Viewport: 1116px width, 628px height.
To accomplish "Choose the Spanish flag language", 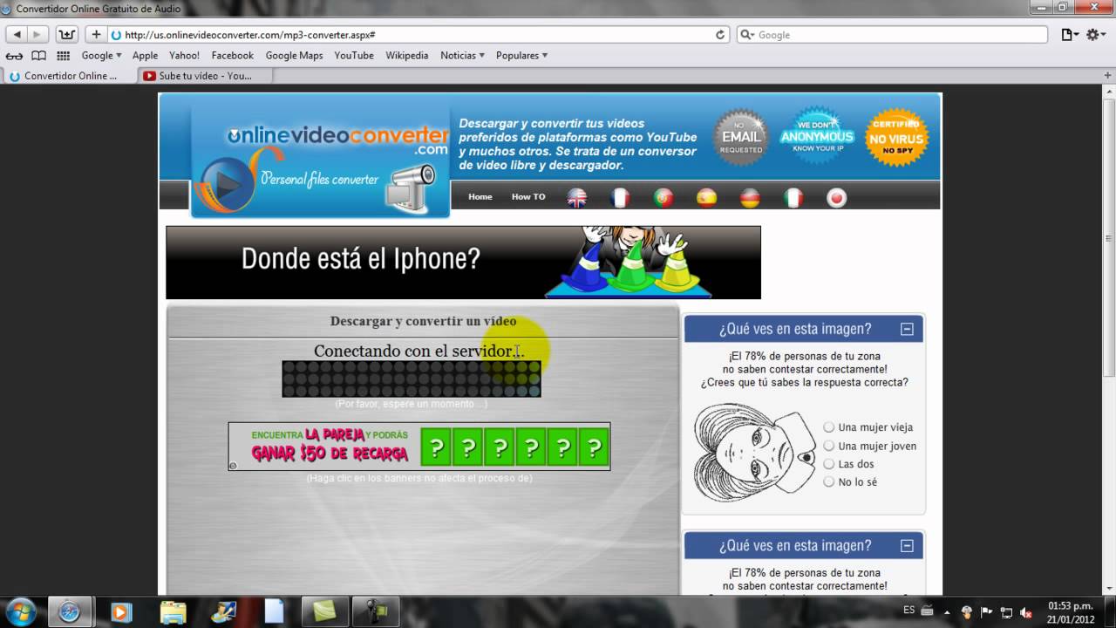I will tap(706, 198).
